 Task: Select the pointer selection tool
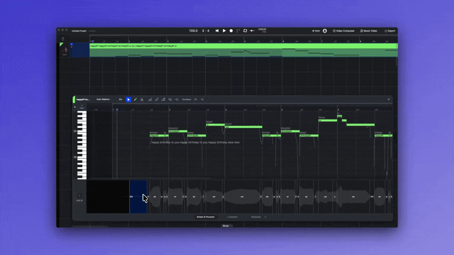(x=128, y=100)
